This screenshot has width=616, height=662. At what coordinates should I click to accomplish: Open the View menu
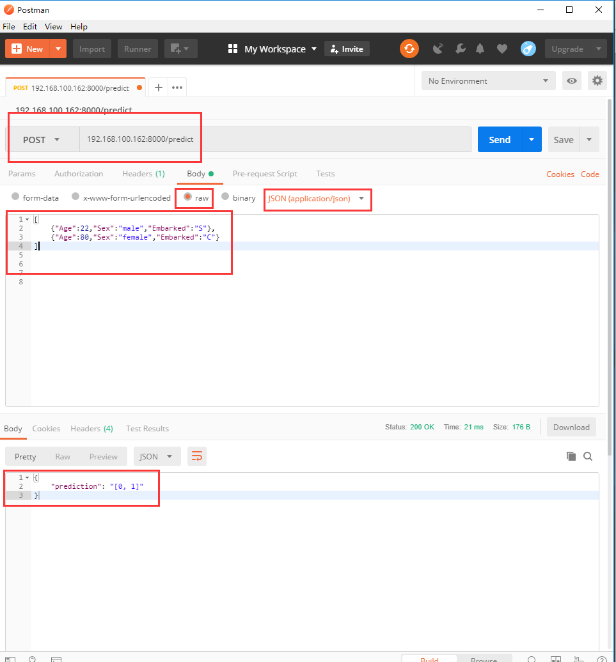click(x=53, y=26)
